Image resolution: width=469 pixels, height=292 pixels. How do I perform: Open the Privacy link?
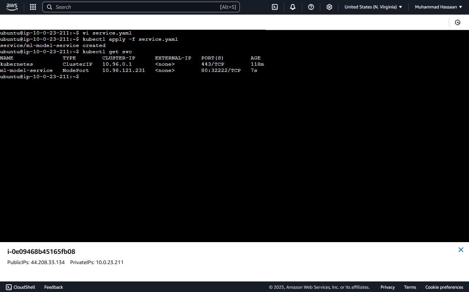point(388,287)
